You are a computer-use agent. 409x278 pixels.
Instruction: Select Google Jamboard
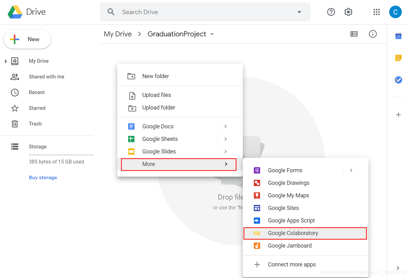[306, 246]
